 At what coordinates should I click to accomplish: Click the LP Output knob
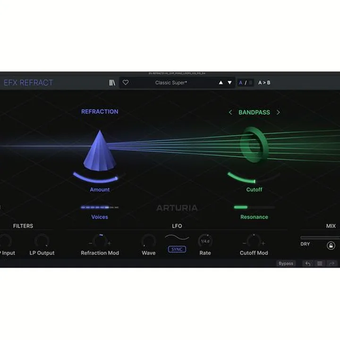pyautogui.click(x=42, y=241)
